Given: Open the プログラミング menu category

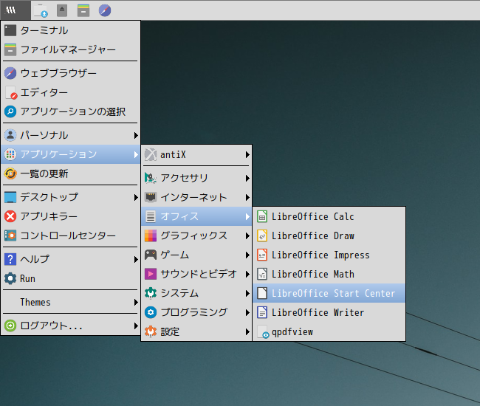Looking at the screenshot, I should [x=196, y=312].
